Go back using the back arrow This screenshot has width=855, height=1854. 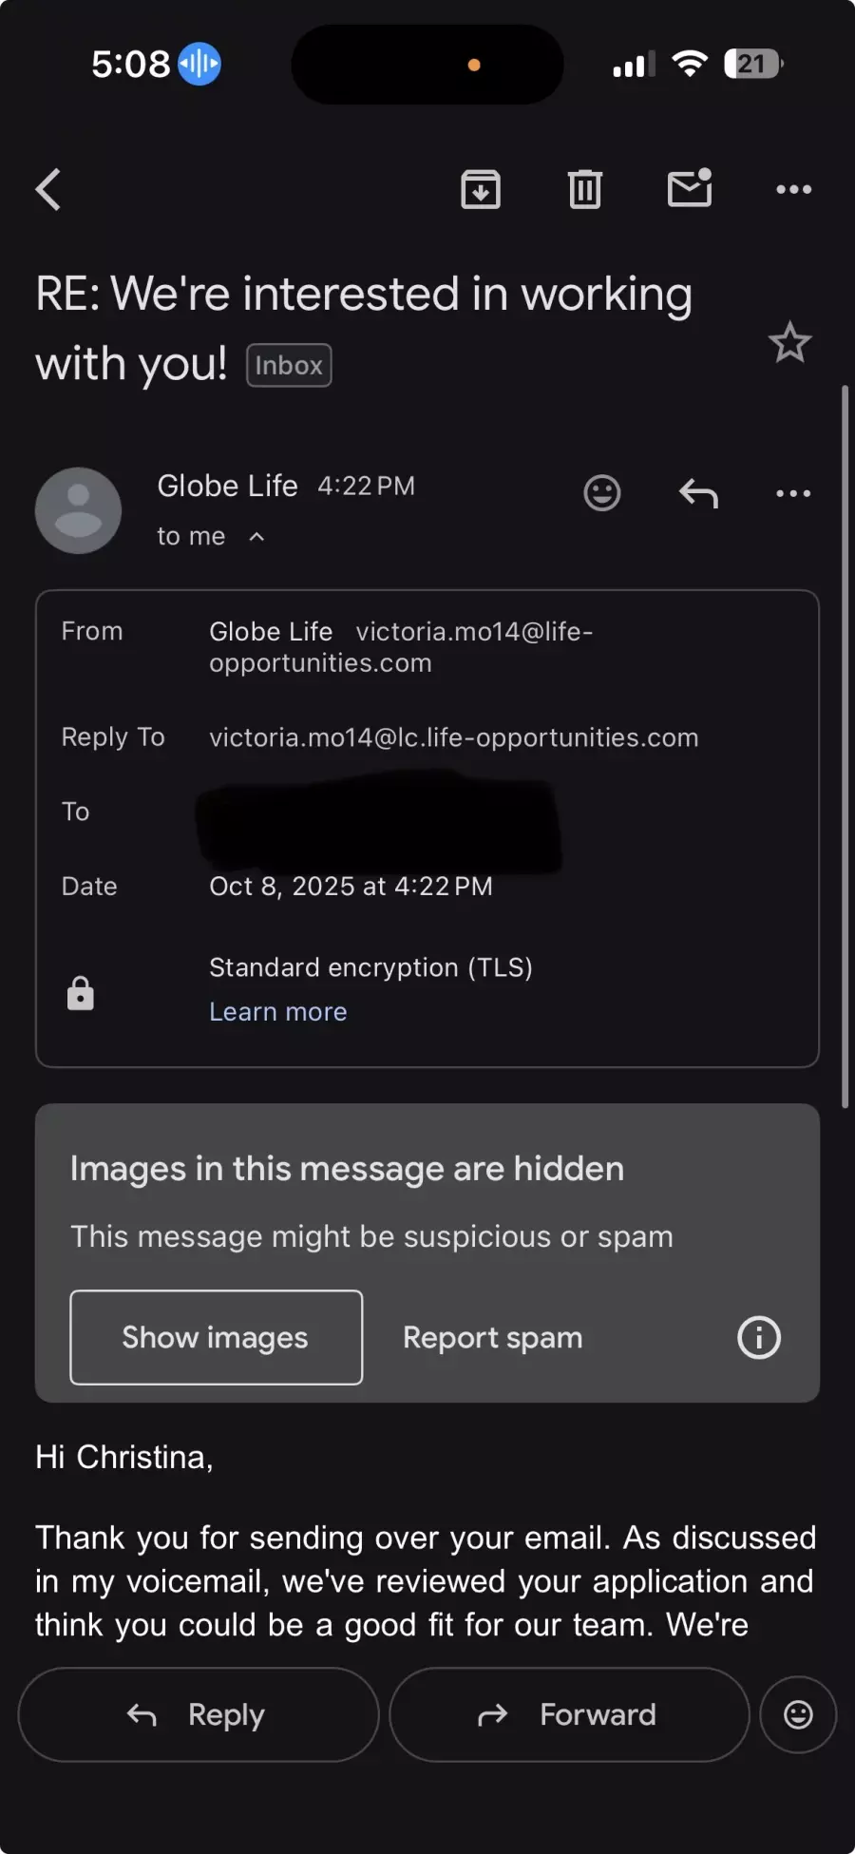point(49,189)
